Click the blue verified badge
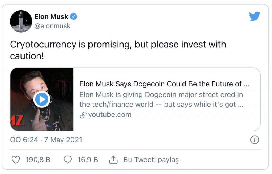Screen dimensions: 272x174 coord(74,17)
